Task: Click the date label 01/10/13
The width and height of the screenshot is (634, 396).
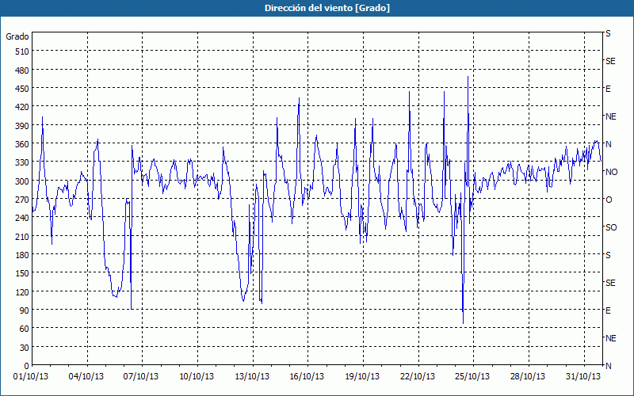Action: (x=31, y=377)
